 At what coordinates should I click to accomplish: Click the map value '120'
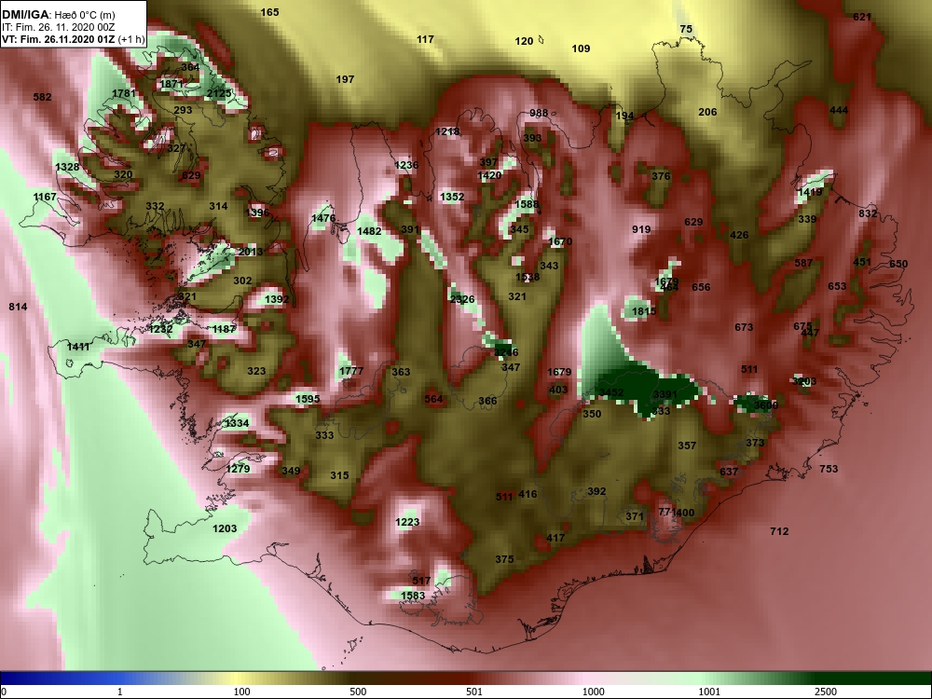click(524, 41)
